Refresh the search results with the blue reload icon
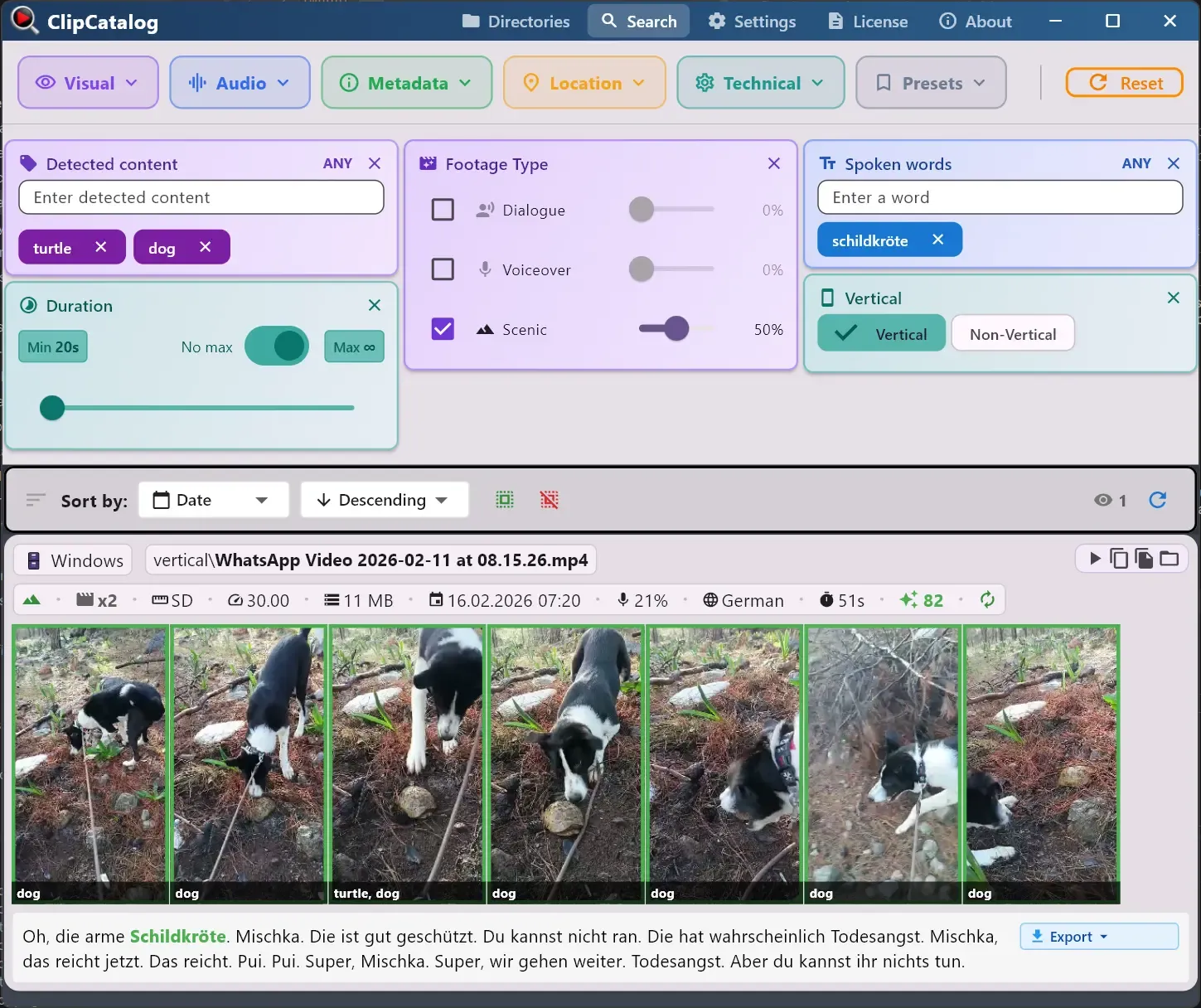This screenshot has height=1008, width=1201. 1158,500
